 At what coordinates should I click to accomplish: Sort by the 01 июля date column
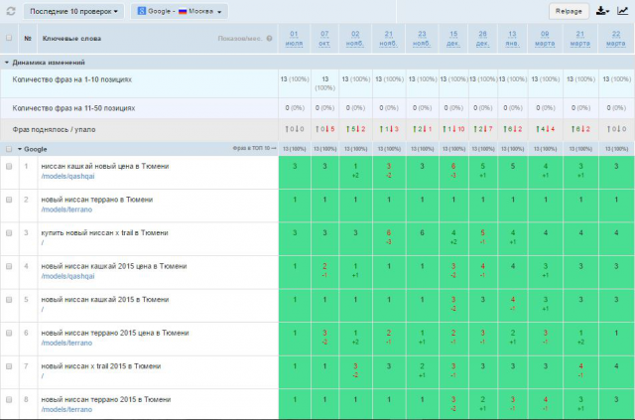[x=294, y=39]
